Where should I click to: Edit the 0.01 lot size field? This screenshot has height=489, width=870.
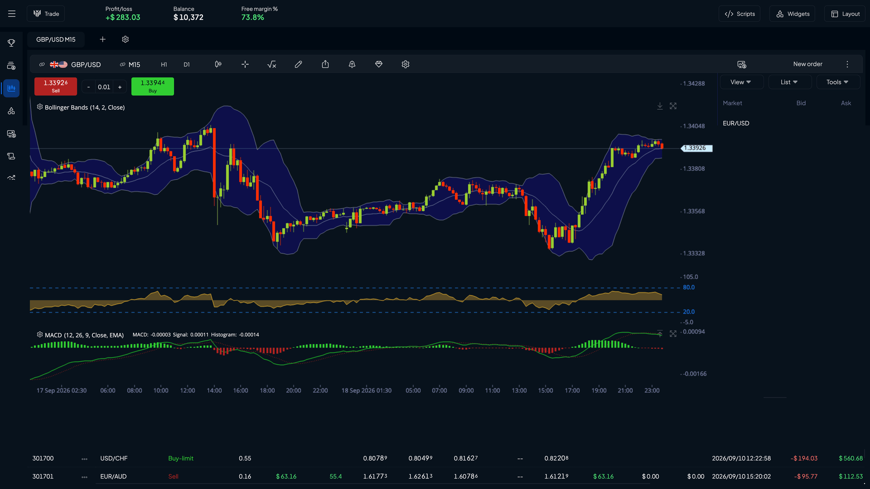[x=104, y=87]
